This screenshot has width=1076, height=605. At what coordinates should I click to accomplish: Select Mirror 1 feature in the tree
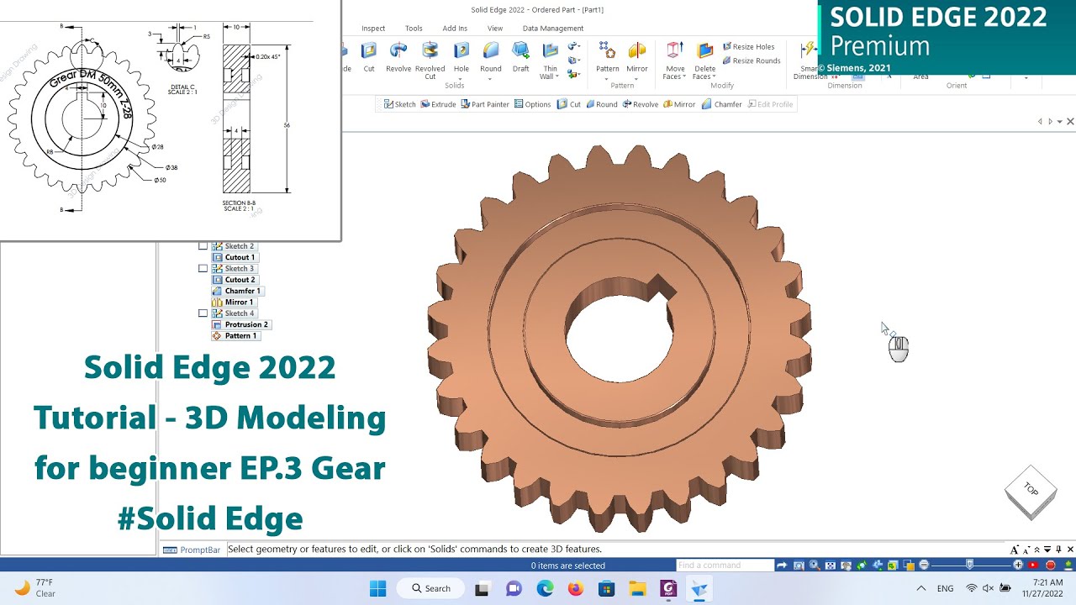point(233,302)
